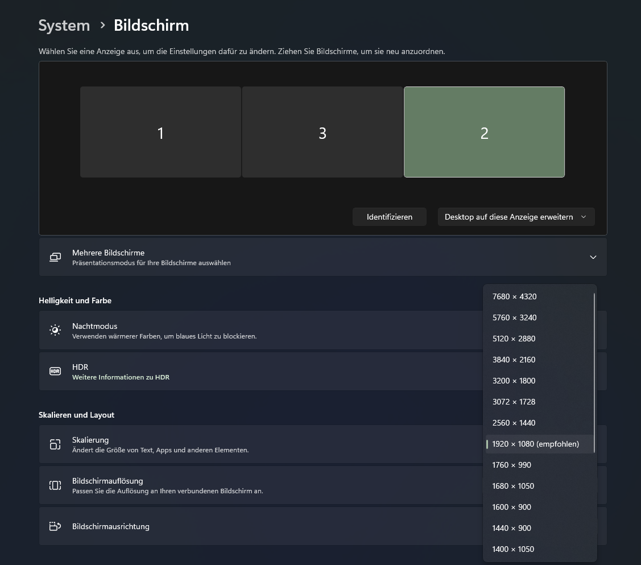The image size is (641, 565).
Task: Click the Bildschirm breadcrumb title
Action: (151, 25)
